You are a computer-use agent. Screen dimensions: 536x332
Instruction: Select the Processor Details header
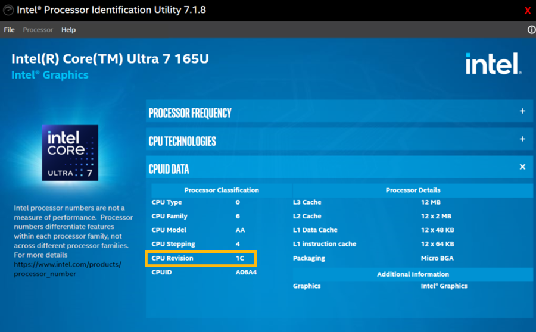(x=413, y=190)
